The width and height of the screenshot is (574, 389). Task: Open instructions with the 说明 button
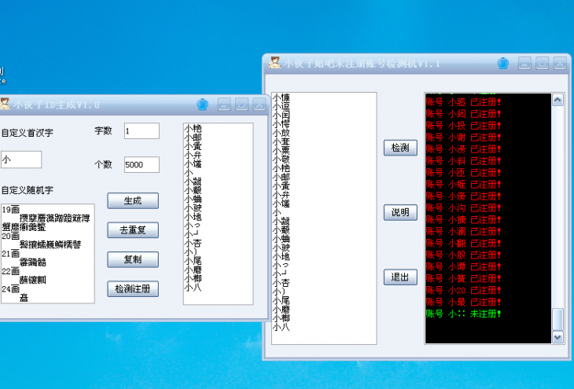tap(399, 213)
